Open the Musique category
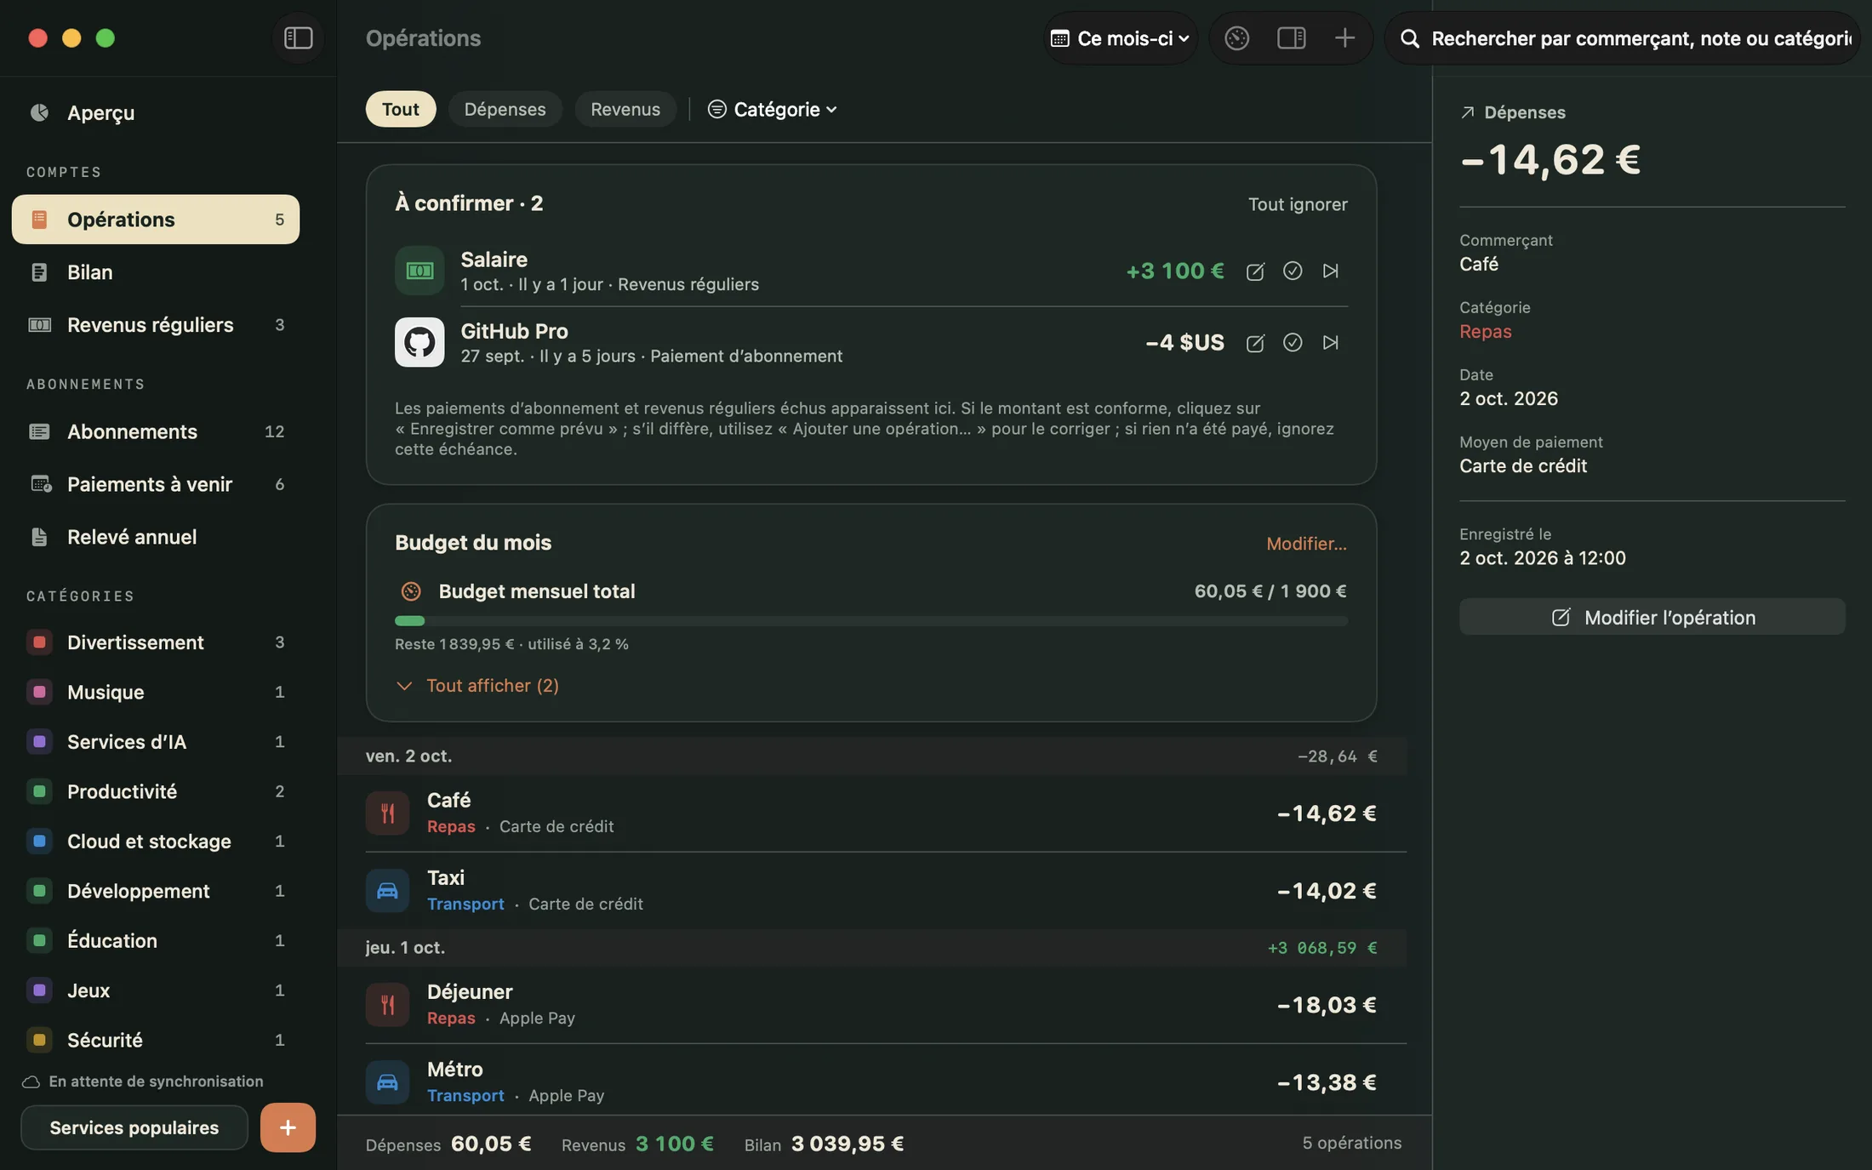This screenshot has height=1170, width=1872. pos(156,692)
